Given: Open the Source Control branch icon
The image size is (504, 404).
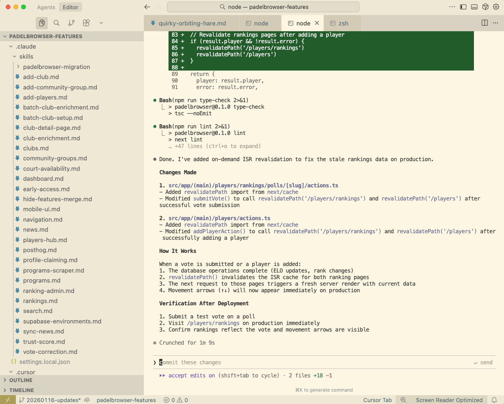Looking at the screenshot, I should pyautogui.click(x=71, y=23).
